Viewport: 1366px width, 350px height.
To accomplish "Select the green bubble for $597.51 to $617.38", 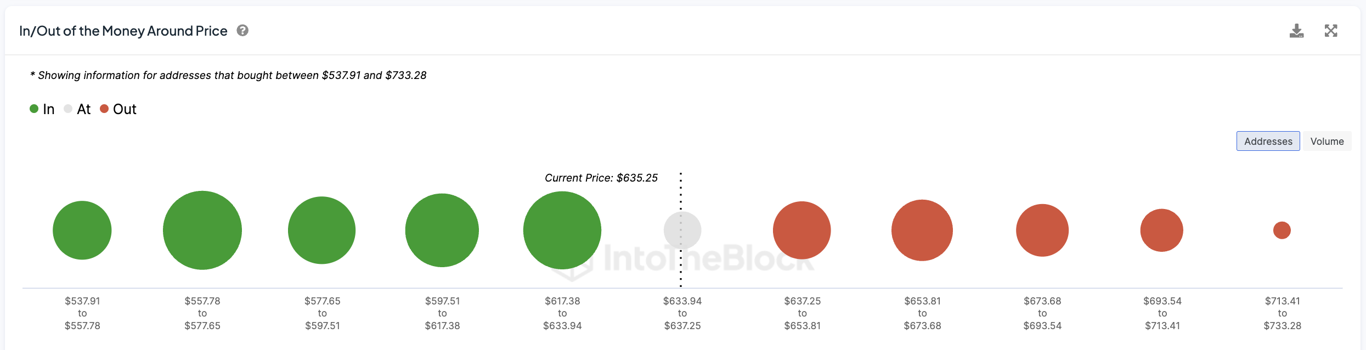I will 442,230.
